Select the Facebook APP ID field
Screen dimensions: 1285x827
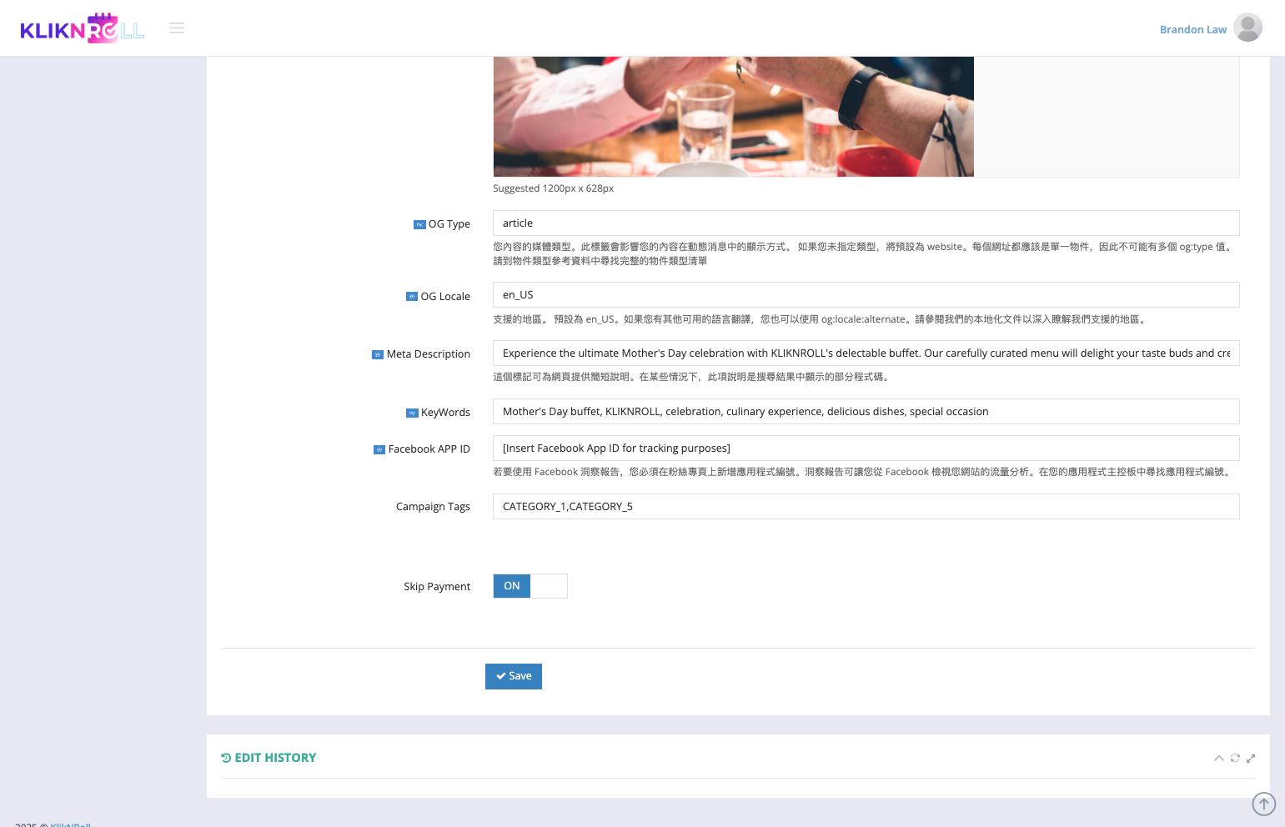point(866,449)
